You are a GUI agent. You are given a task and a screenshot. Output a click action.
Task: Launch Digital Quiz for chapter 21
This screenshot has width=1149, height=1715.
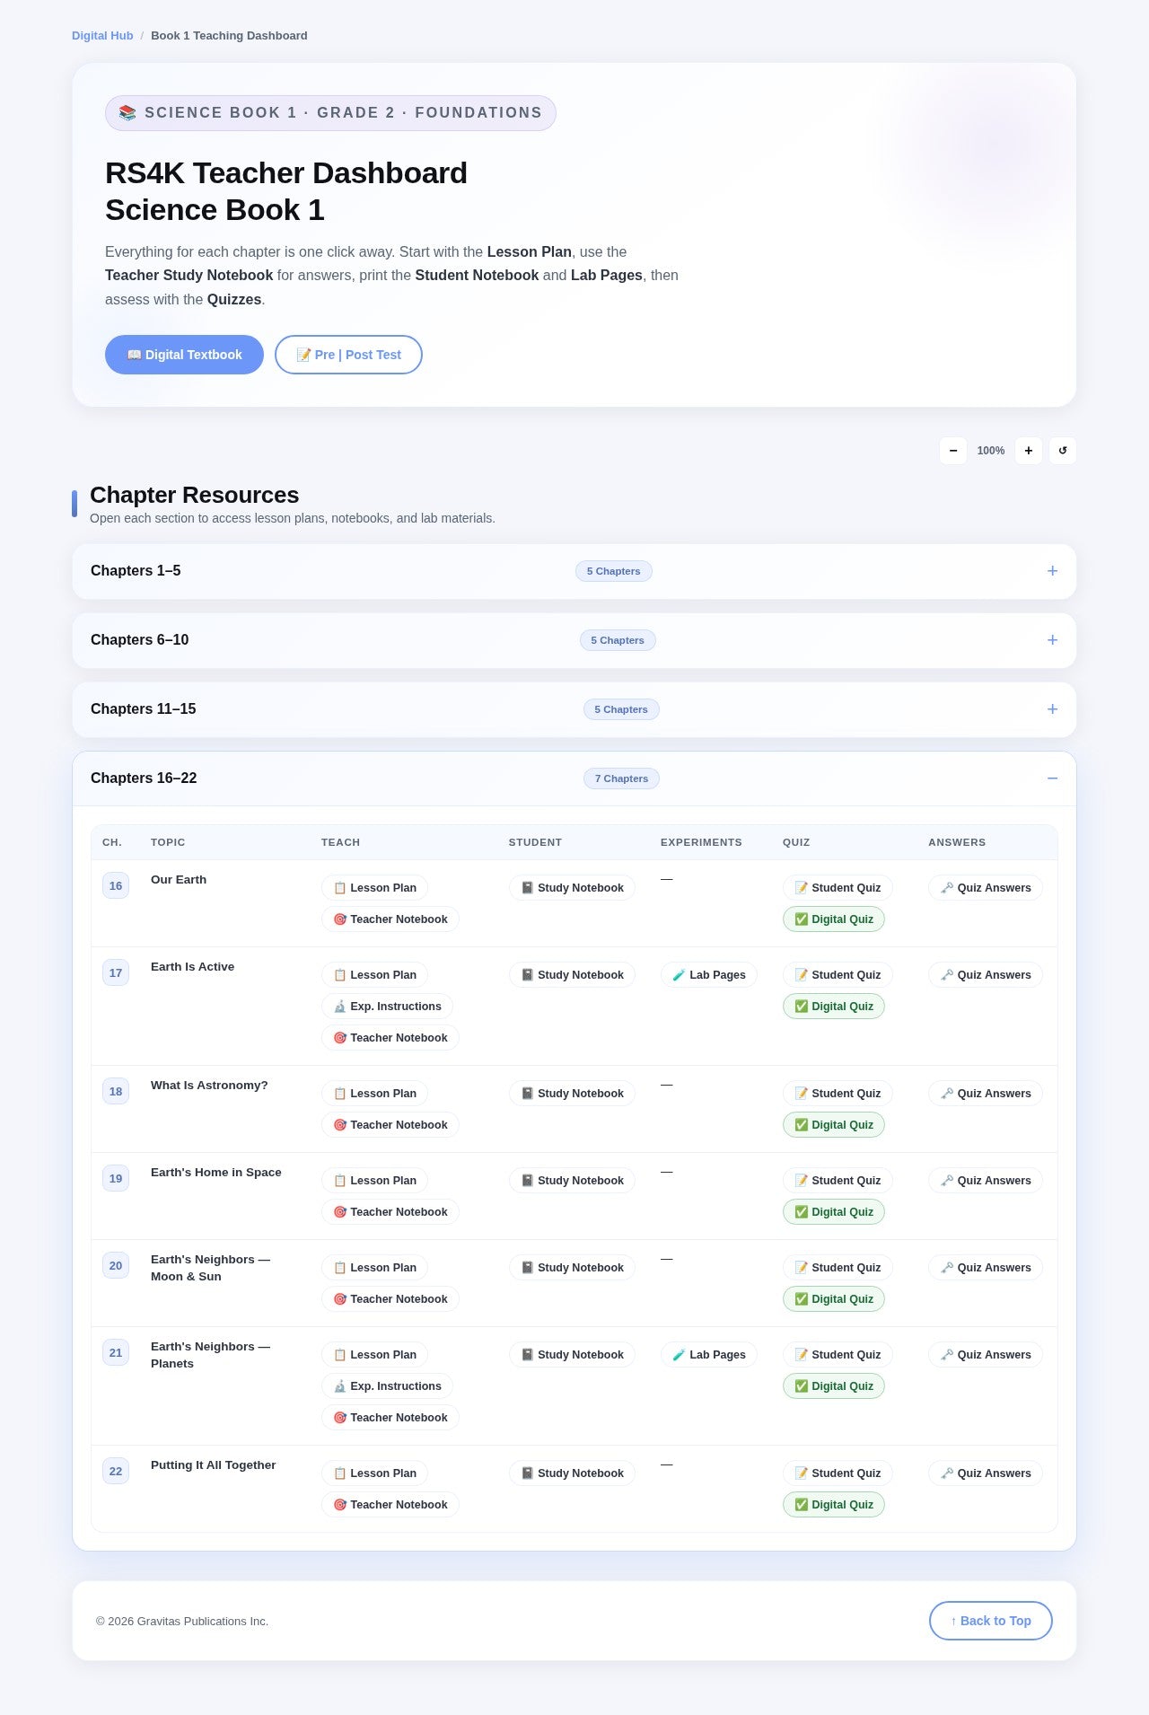[x=834, y=1386]
